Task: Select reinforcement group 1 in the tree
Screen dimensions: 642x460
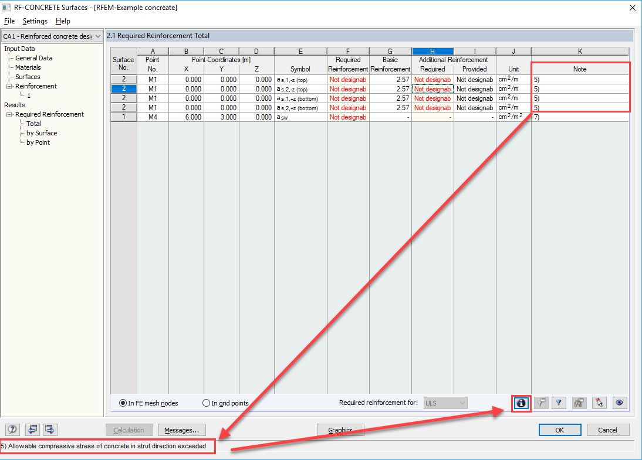Action: coord(29,96)
